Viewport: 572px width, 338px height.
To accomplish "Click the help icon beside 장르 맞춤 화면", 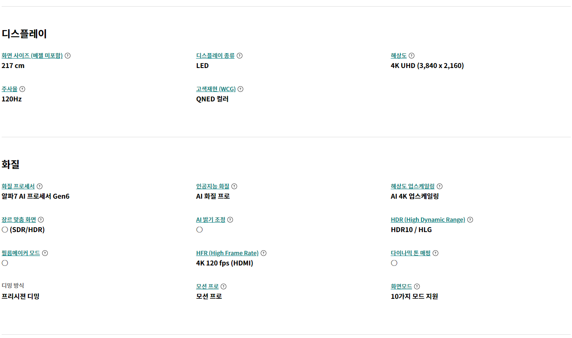I will coord(41,220).
